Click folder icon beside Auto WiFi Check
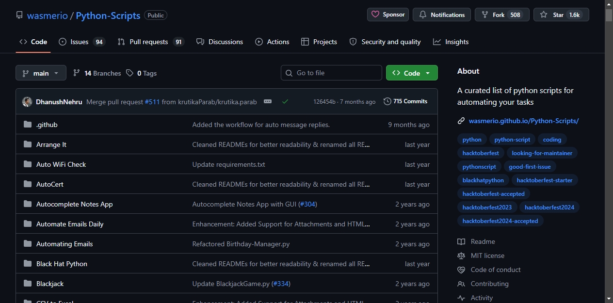This screenshot has height=303, width=613. (x=28, y=164)
